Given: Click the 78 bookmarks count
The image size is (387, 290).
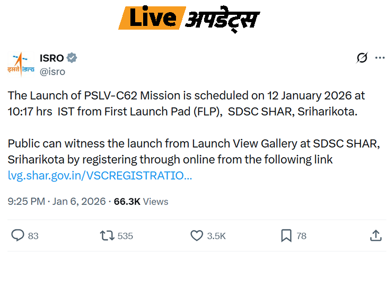Looking at the screenshot, I should pyautogui.click(x=302, y=236).
